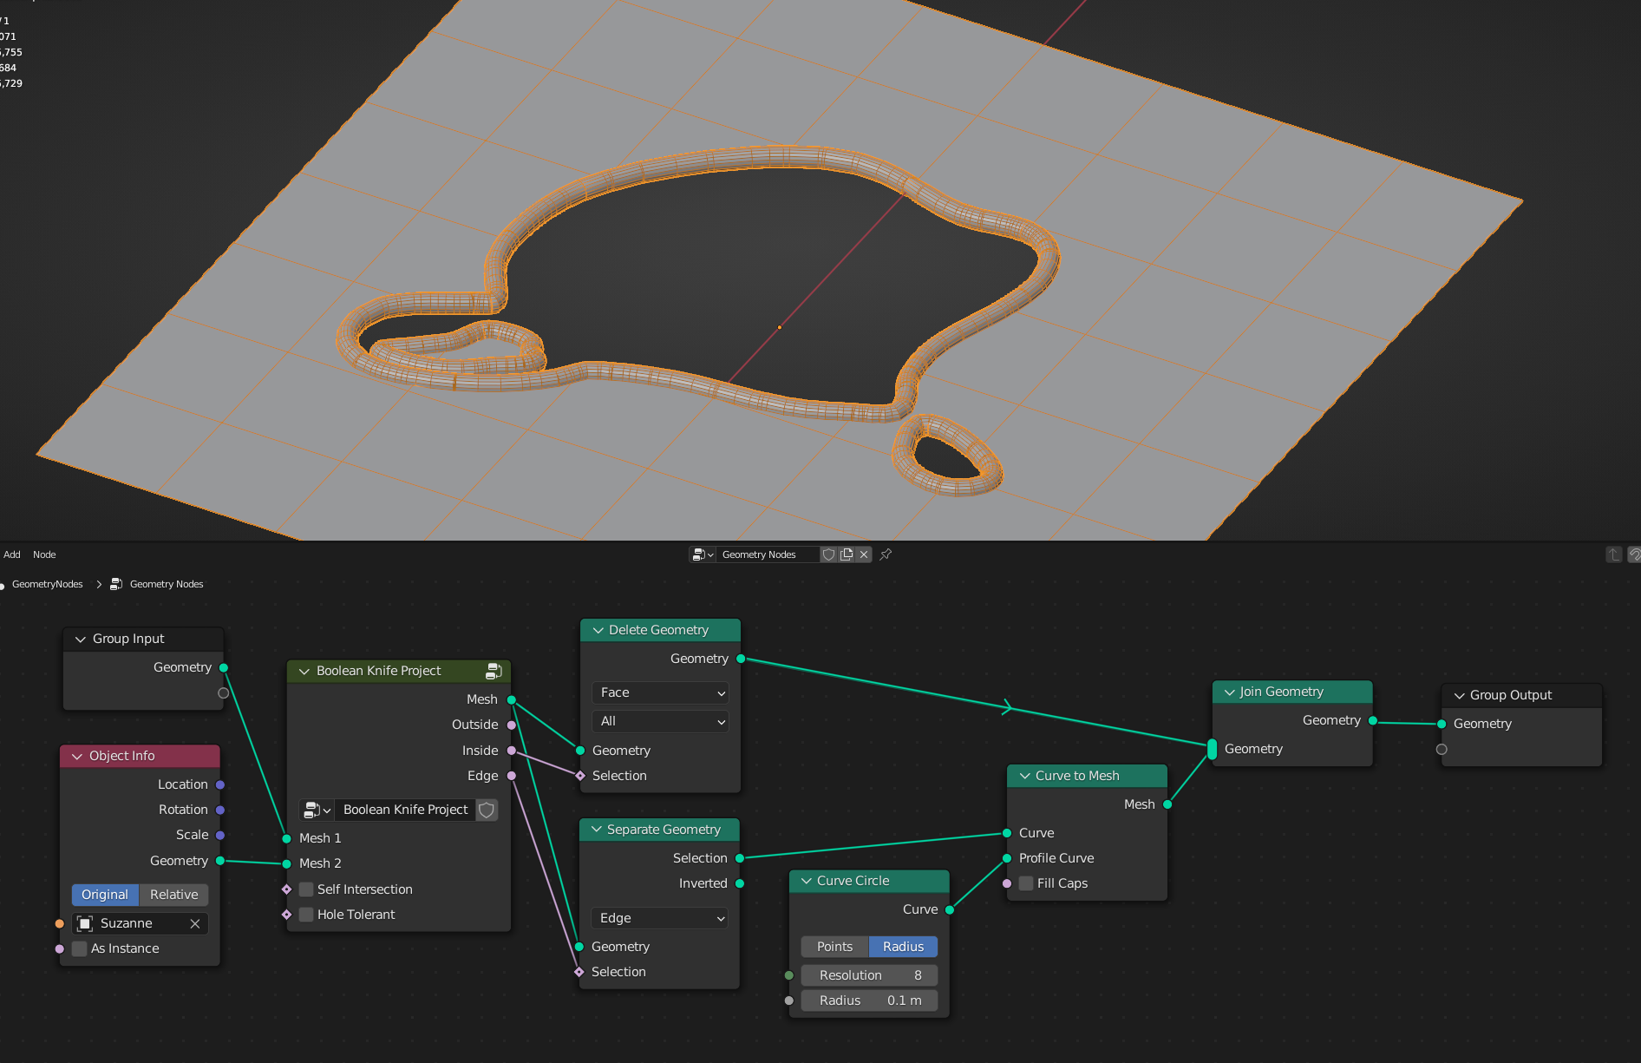Toggle fake user shield in Boolean Knife Project node

pos(487,810)
